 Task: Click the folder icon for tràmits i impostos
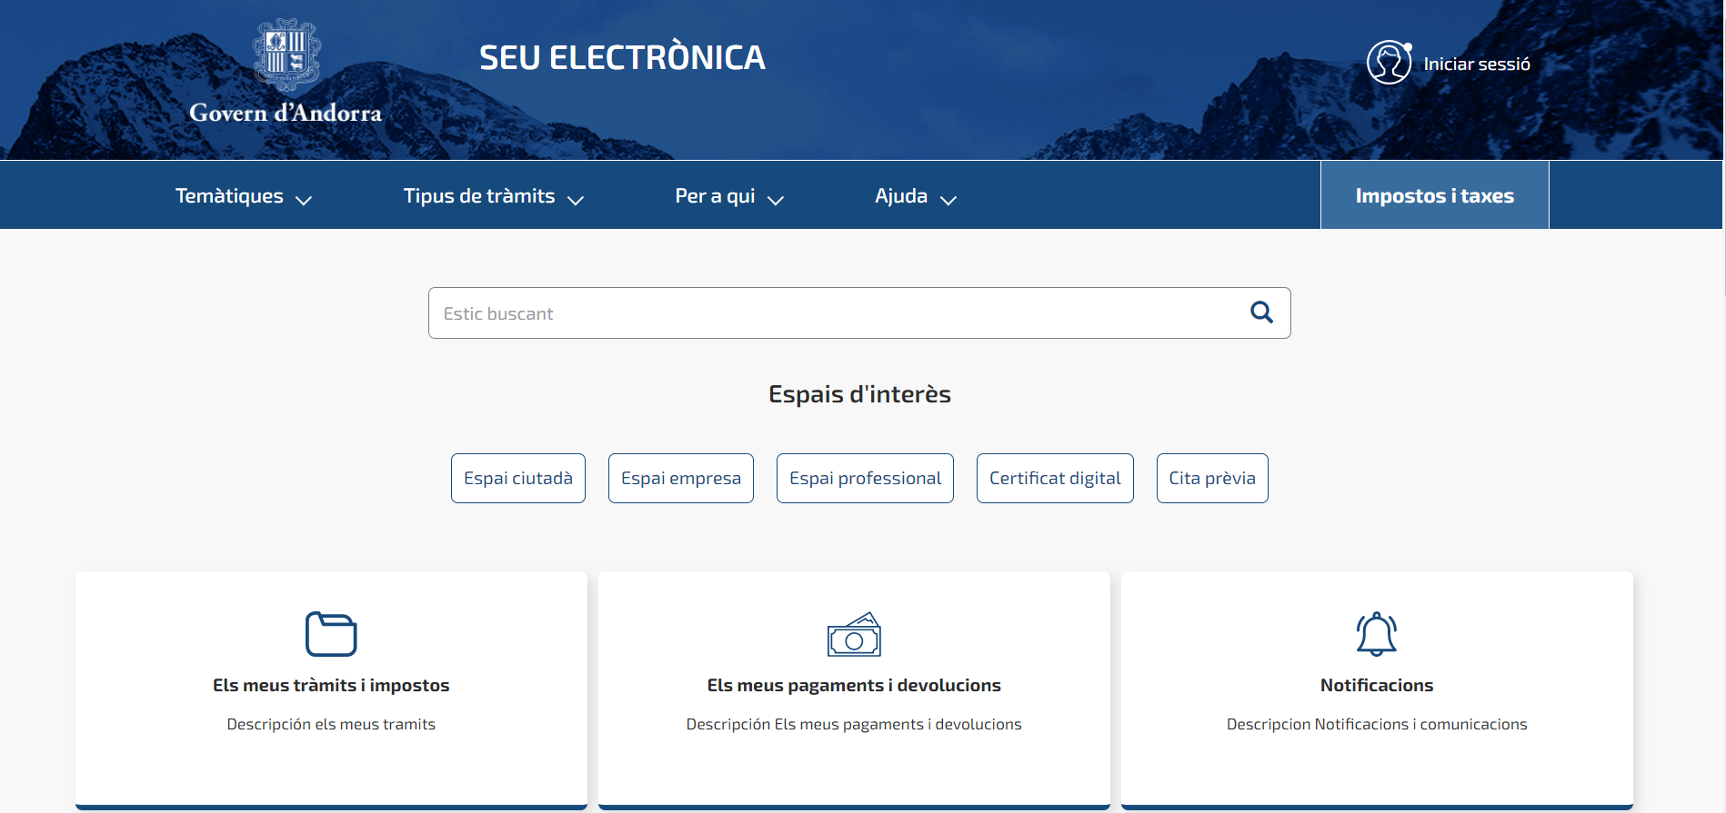[331, 634]
